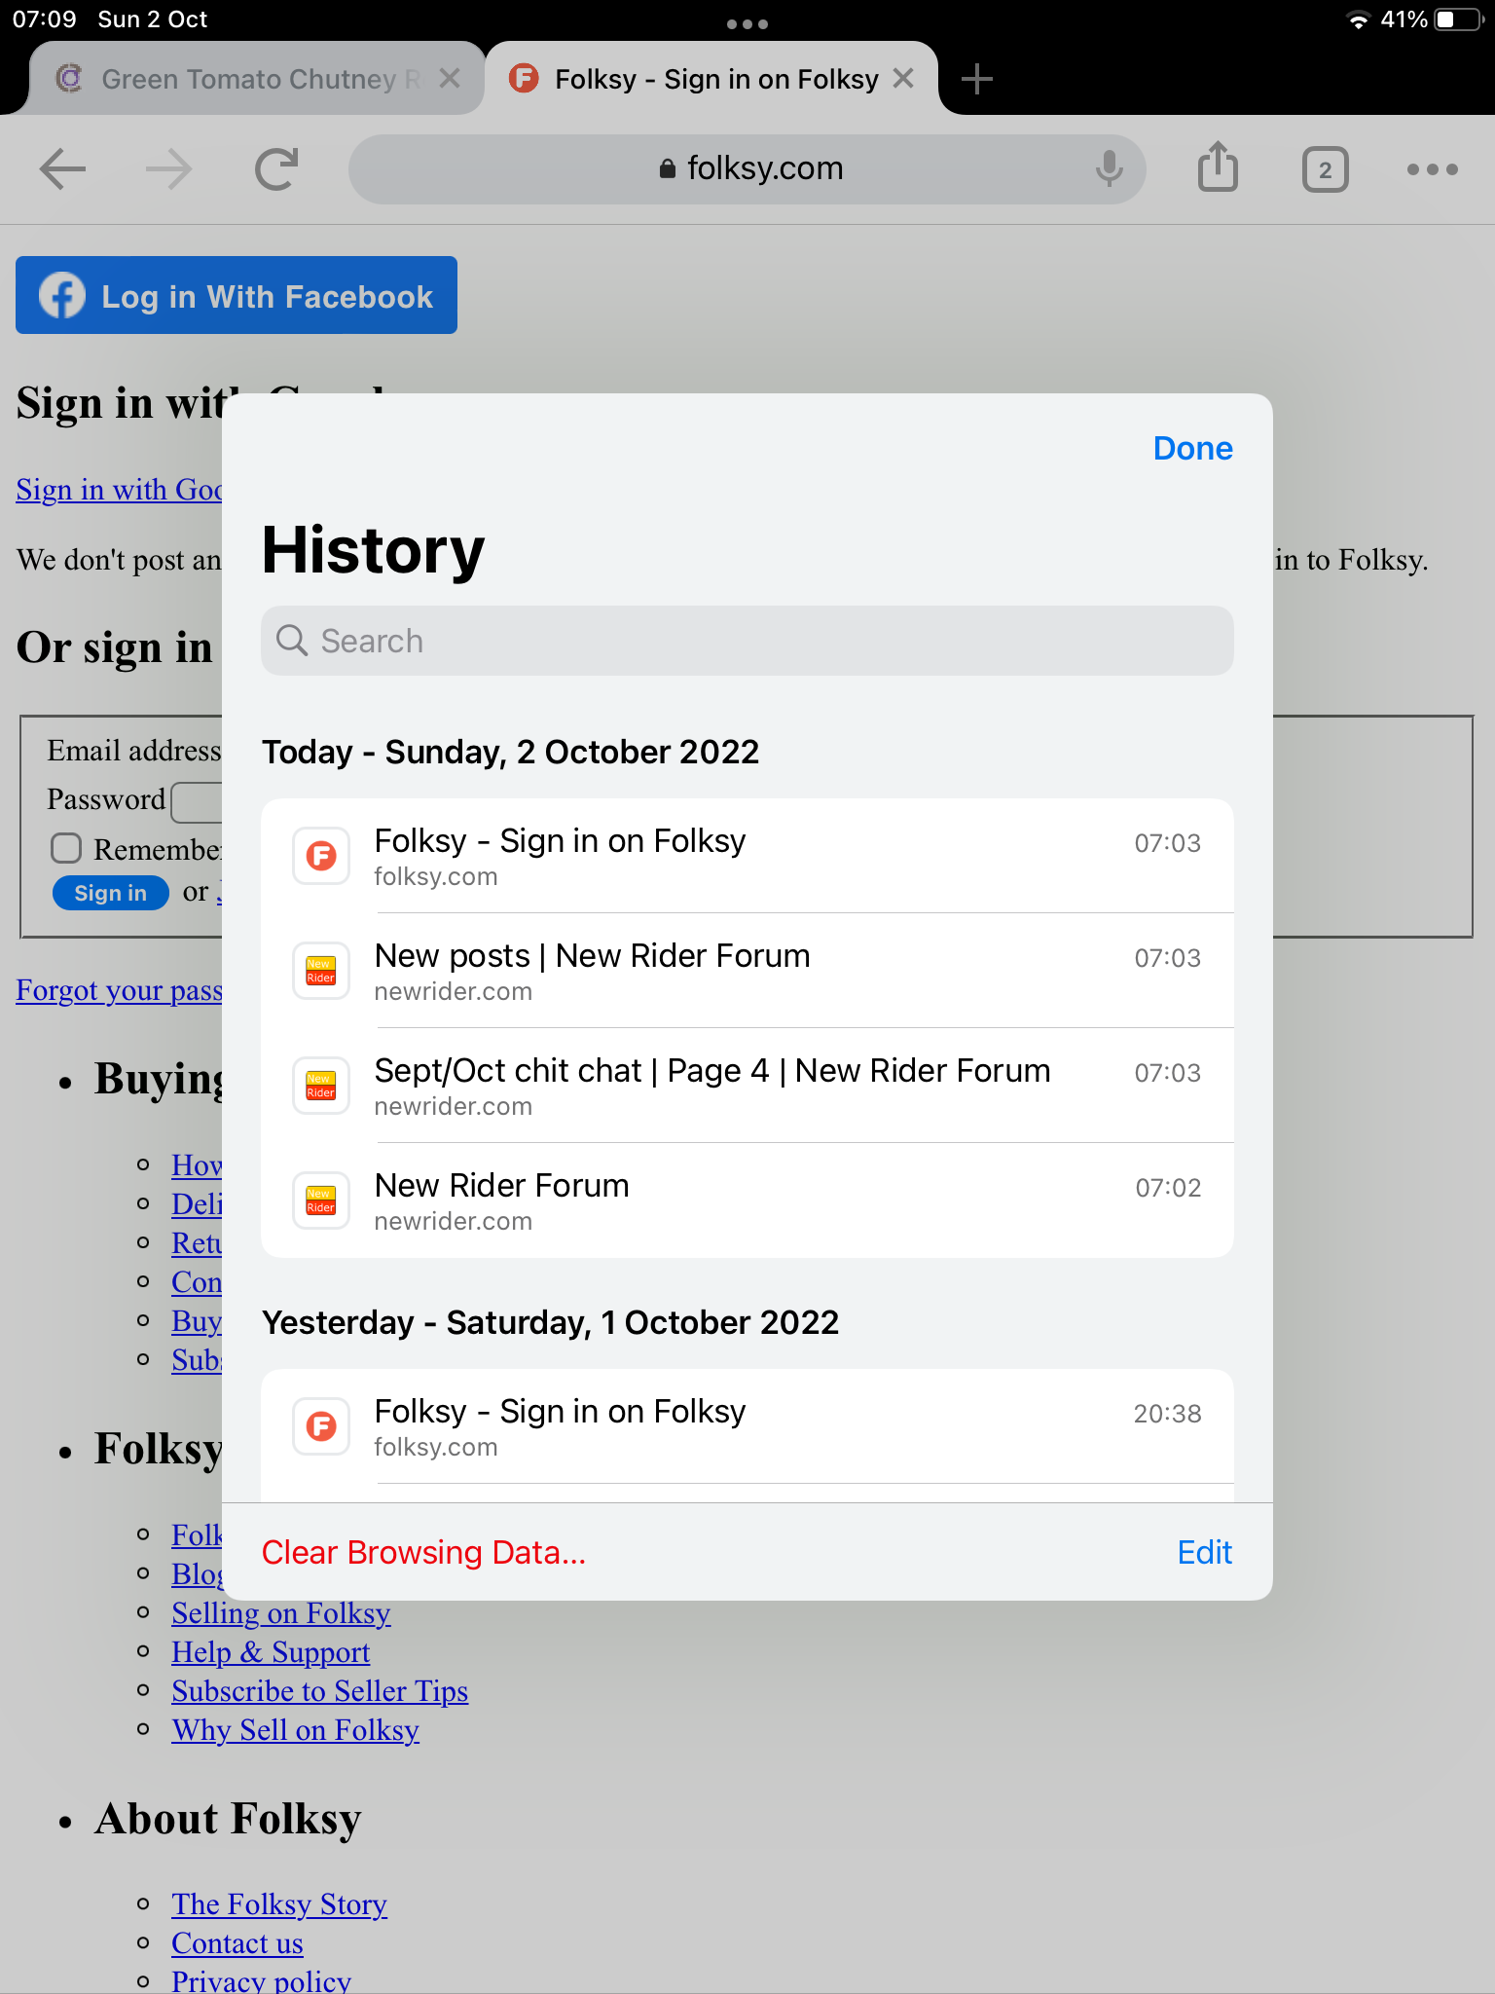Open the browser three-dot menu
Image resolution: width=1495 pixels, height=1994 pixels.
pos(1433,169)
